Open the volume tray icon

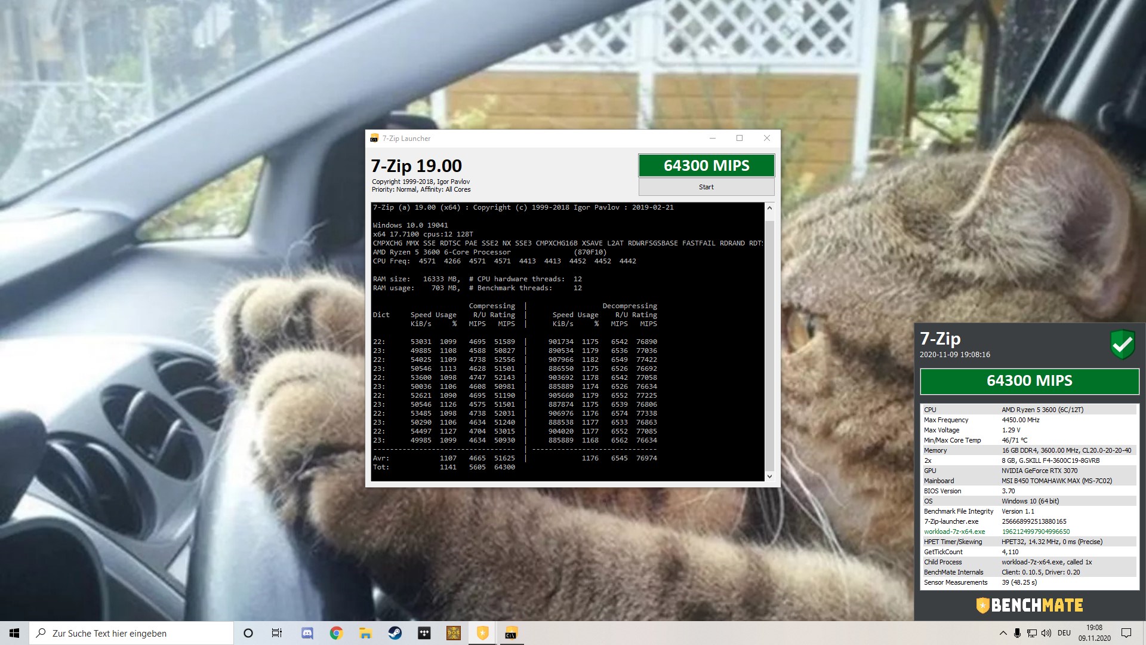tap(1046, 633)
